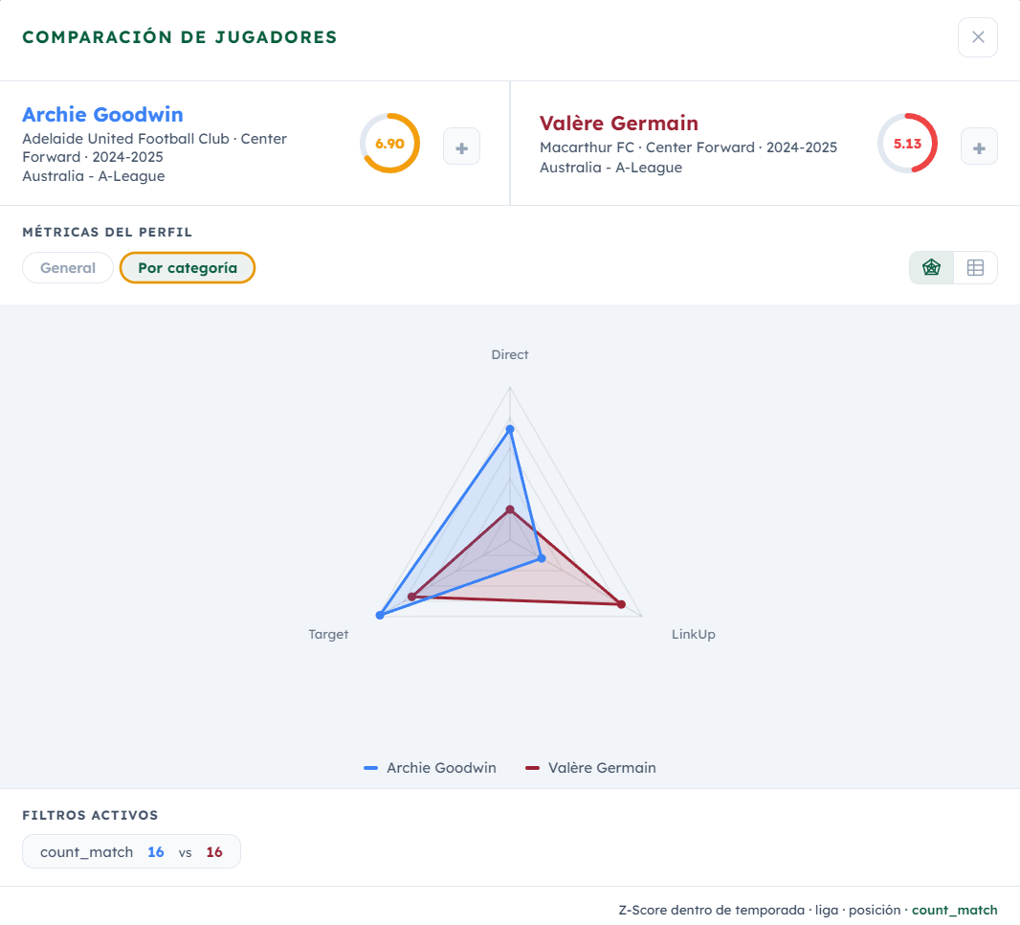Click the Direct axis label
Viewport: 1020px width, 925px height.
pyautogui.click(x=509, y=354)
